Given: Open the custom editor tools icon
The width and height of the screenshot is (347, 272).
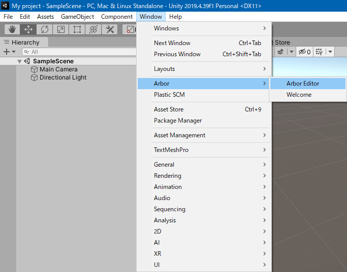Looking at the screenshot, I should coord(110,29).
